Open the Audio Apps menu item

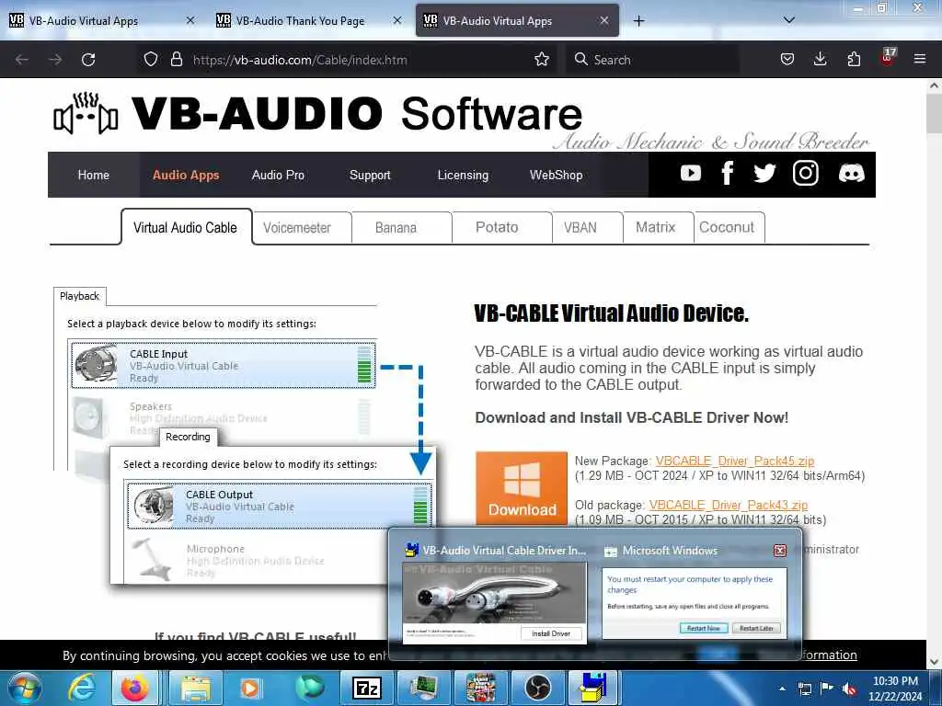tap(186, 175)
